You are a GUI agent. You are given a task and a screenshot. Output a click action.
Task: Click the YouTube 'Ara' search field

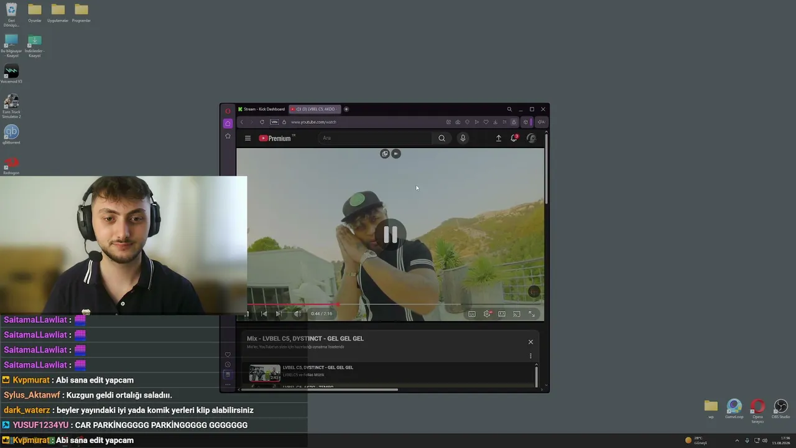(x=376, y=138)
